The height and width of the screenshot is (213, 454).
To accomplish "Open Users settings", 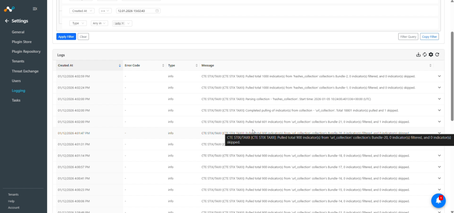I will pyautogui.click(x=16, y=81).
